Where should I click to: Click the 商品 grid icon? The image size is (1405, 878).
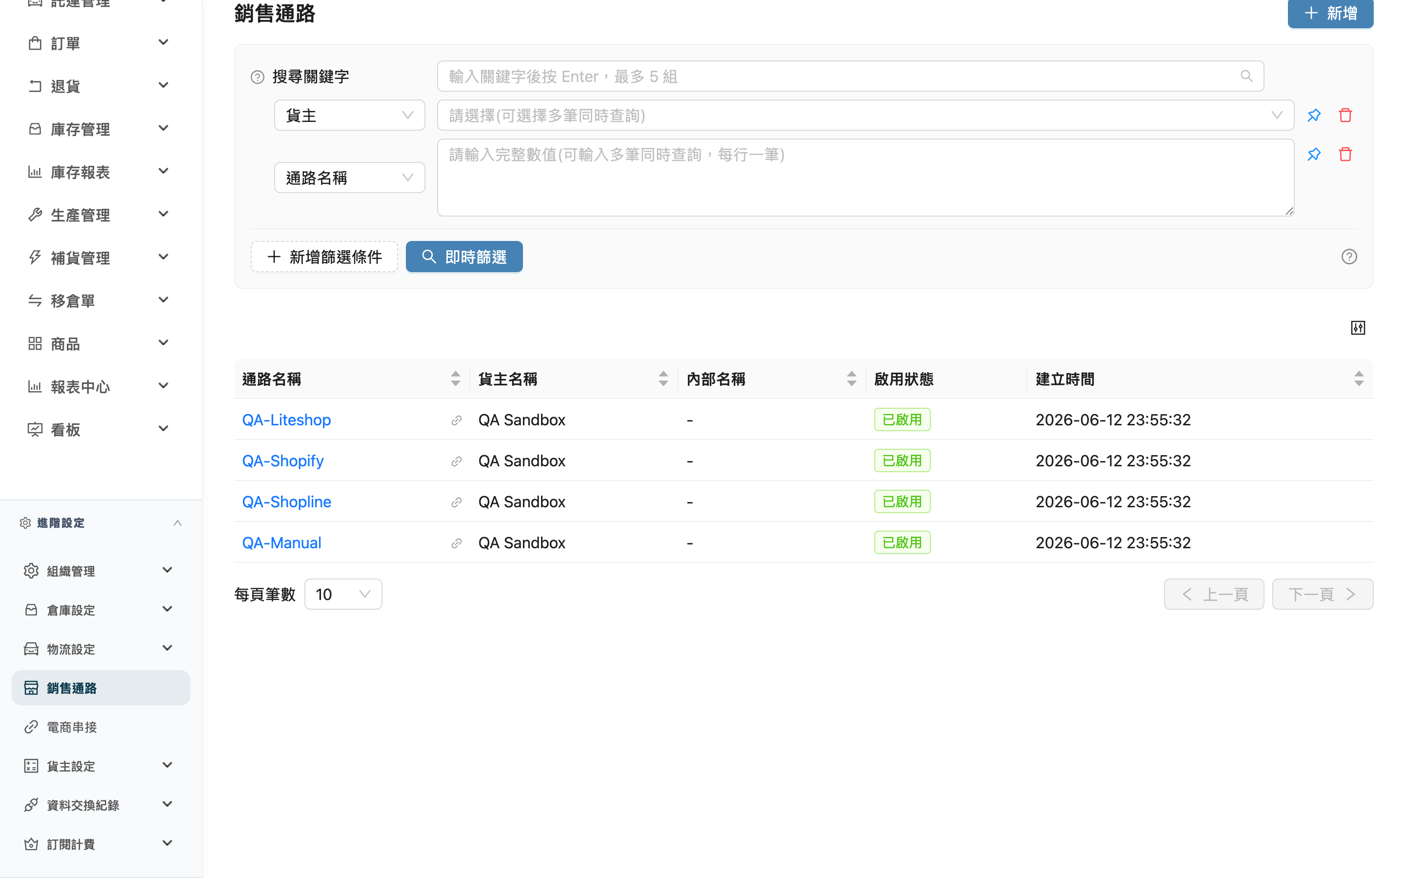(35, 344)
